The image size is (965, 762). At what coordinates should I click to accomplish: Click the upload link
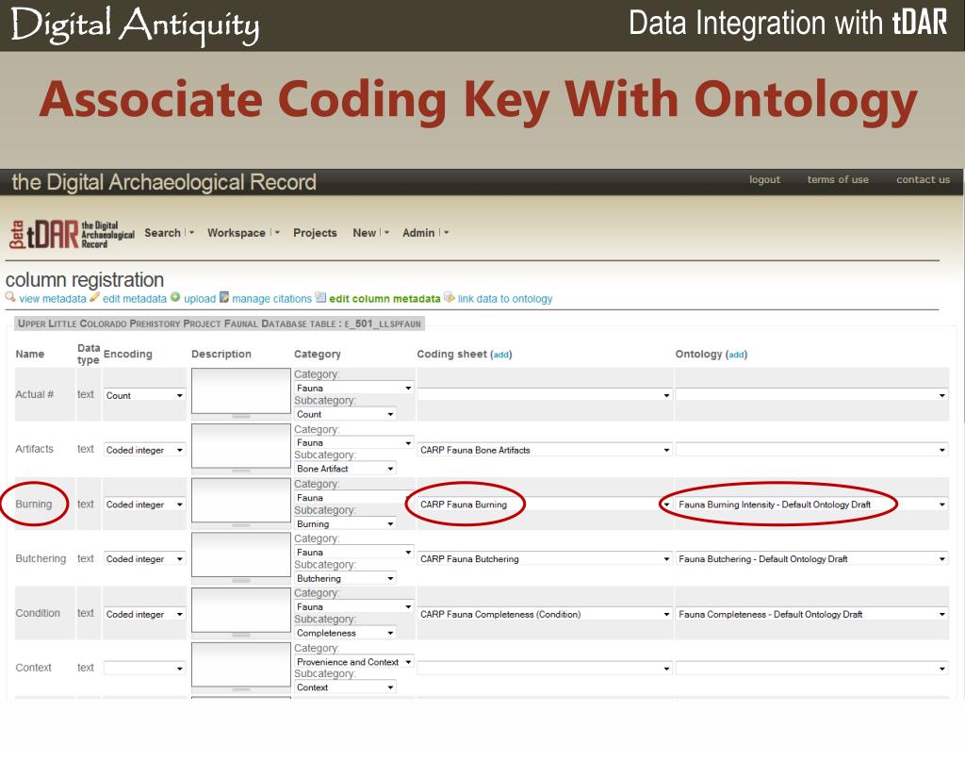coord(200,299)
